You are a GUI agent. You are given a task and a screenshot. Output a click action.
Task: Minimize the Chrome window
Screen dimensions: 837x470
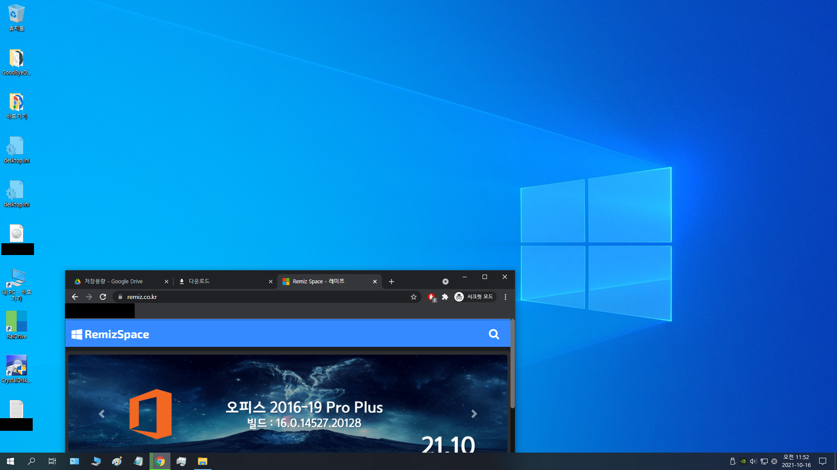[x=465, y=277]
